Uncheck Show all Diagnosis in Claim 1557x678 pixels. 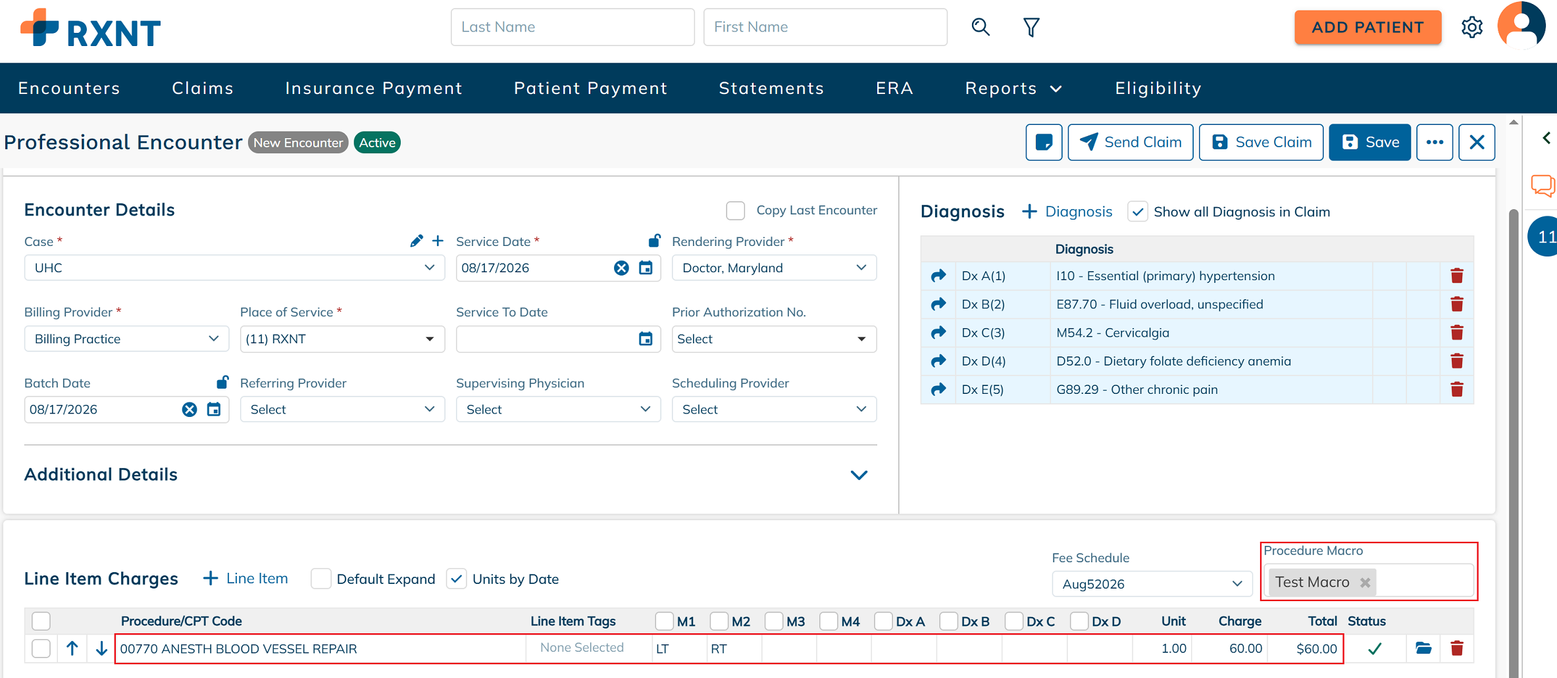pos(1138,212)
